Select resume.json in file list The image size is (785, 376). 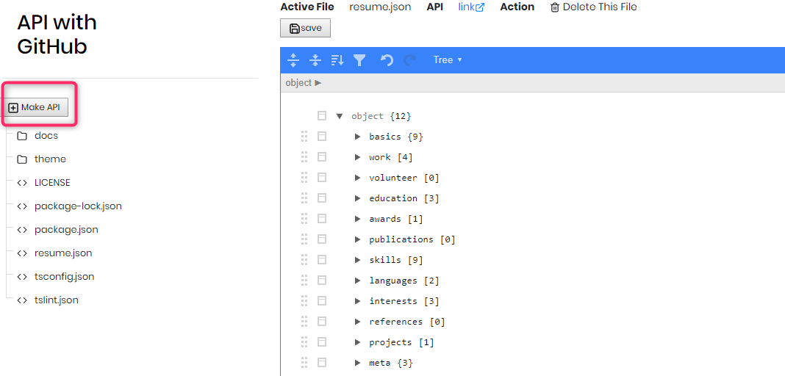coord(63,253)
